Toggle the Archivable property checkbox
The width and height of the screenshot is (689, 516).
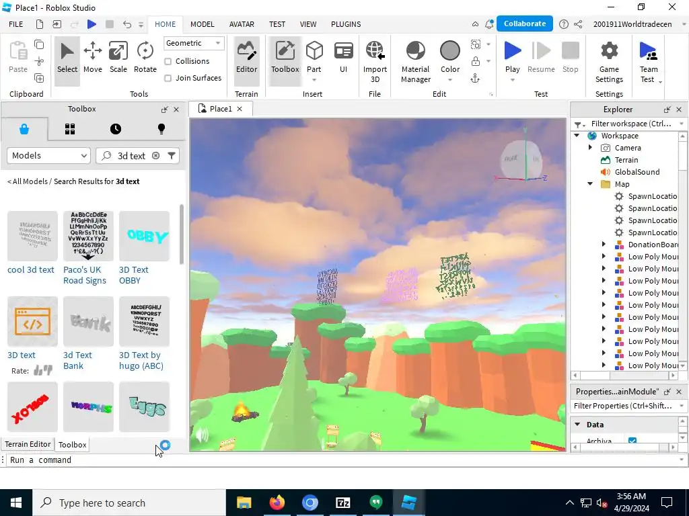(x=632, y=441)
